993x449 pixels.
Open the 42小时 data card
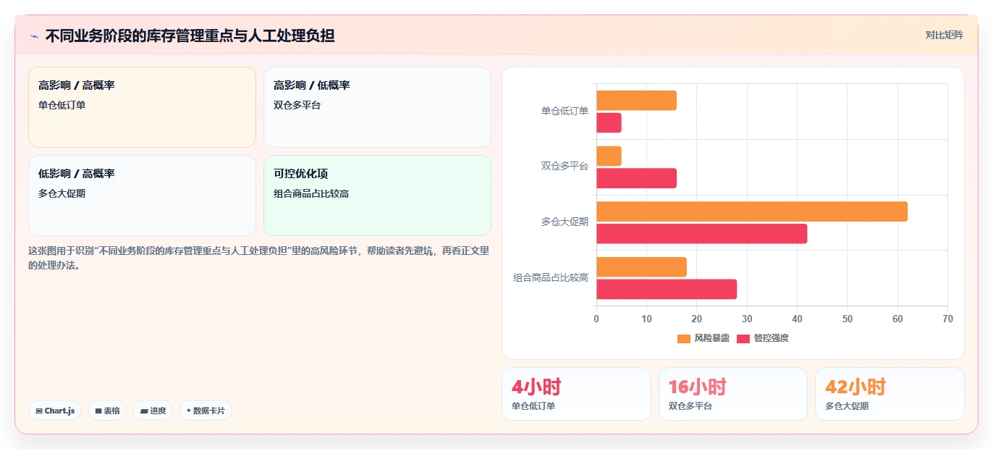(890, 394)
